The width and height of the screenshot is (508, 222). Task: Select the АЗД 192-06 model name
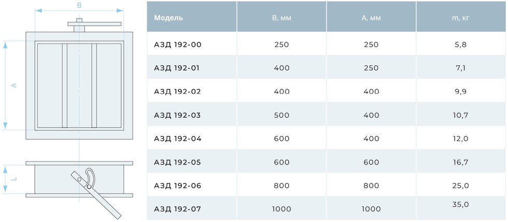177,186
